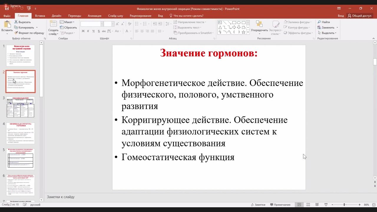This screenshot has height=212, width=377.
Task: Create new slide (Создать слайд) icon
Action: [x=53, y=24]
